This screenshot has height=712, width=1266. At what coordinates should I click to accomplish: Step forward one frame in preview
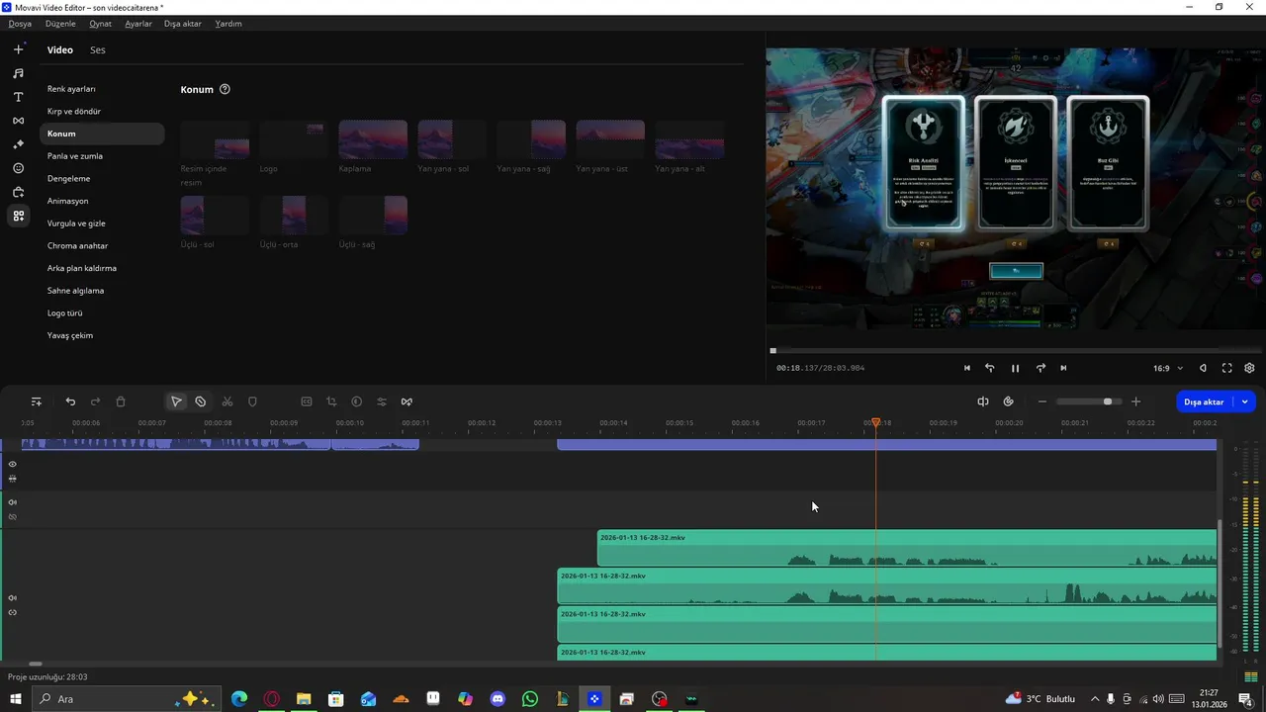pos(1040,368)
